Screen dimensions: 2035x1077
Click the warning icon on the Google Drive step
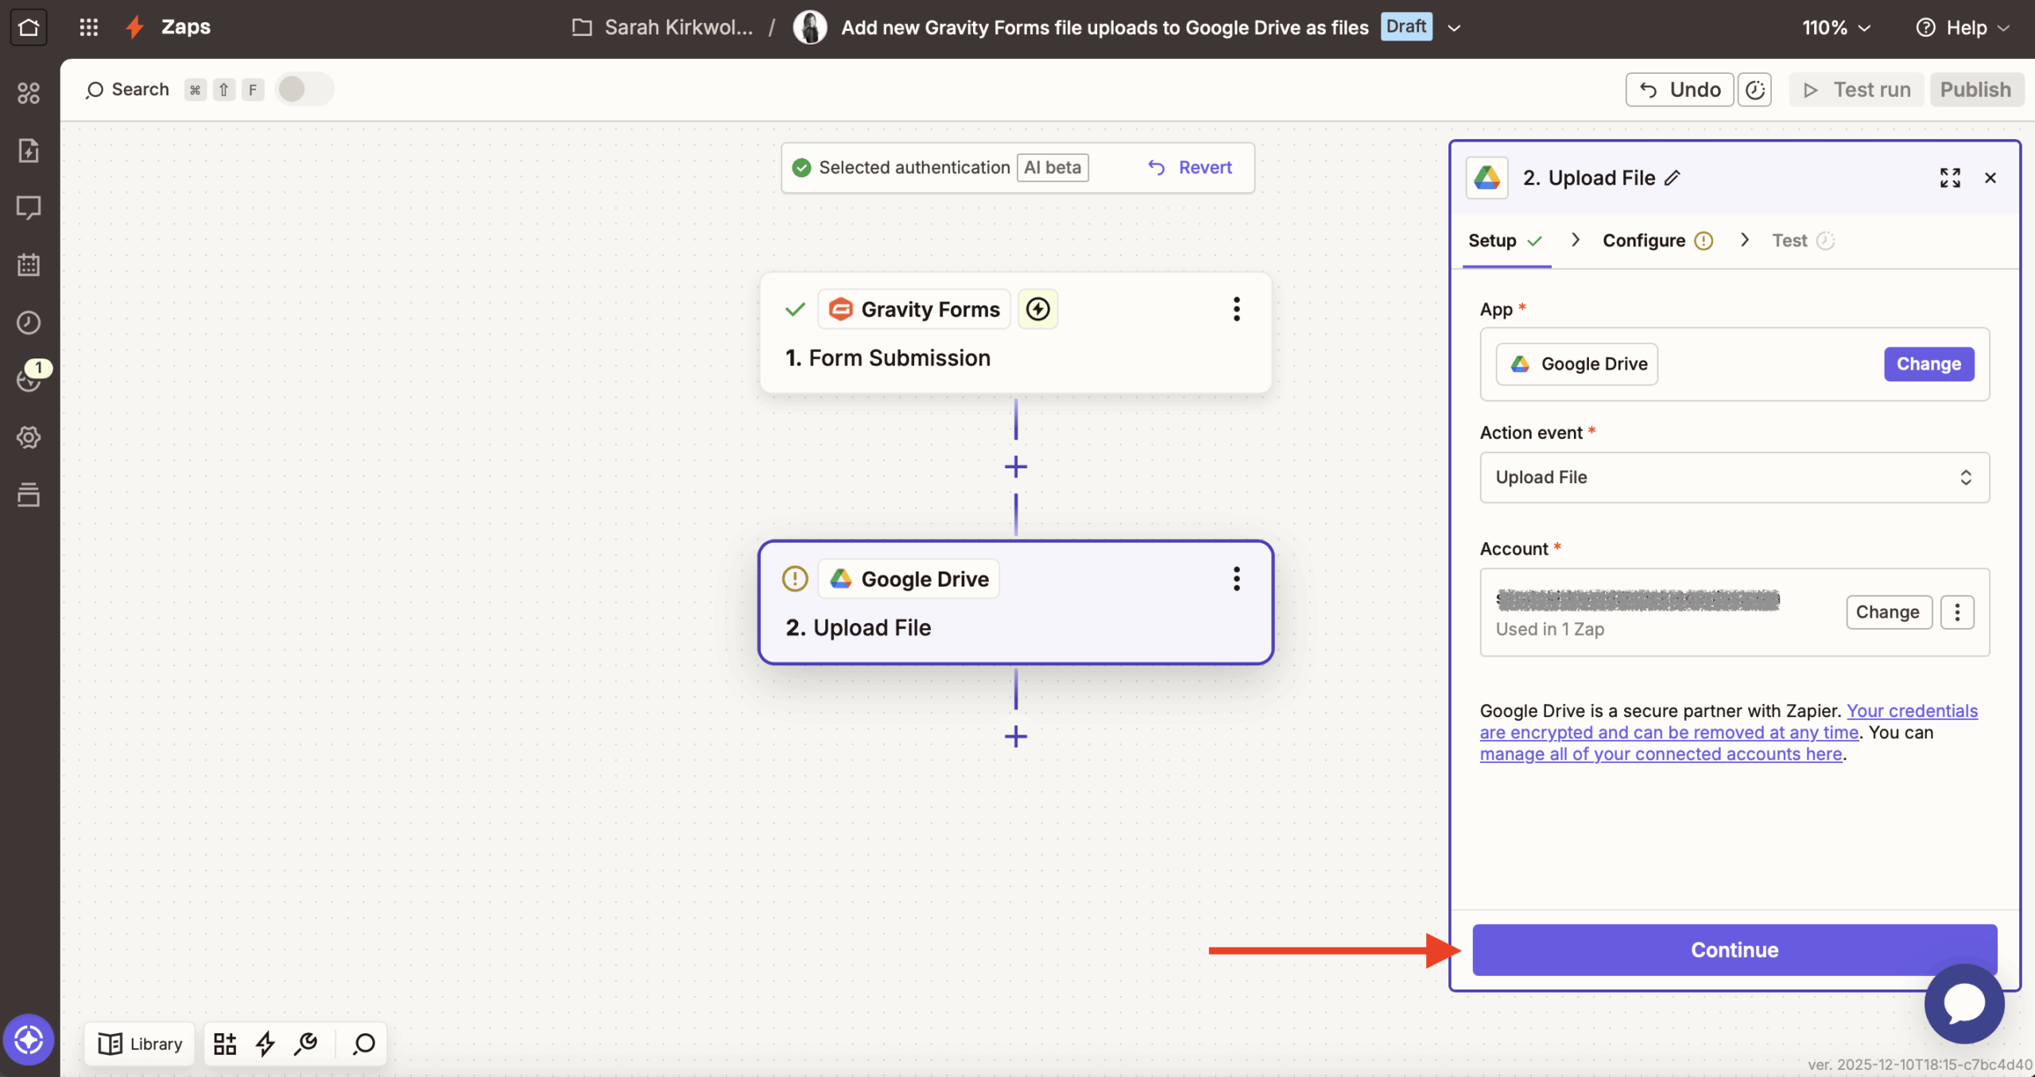pyautogui.click(x=794, y=579)
